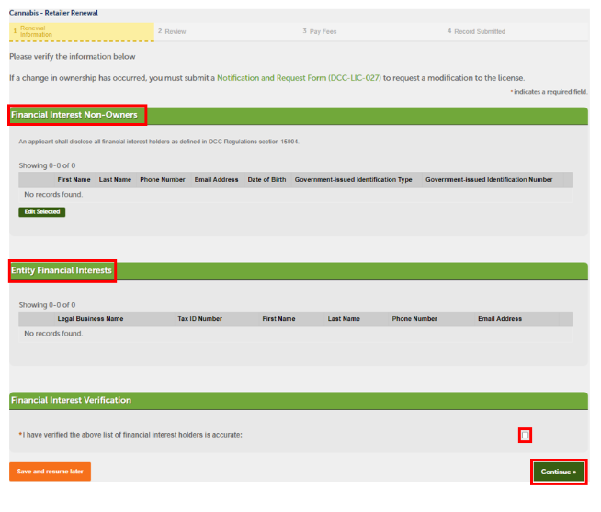601x512 pixels.
Task: Sort Entity table by Phone Number
Action: [414, 319]
